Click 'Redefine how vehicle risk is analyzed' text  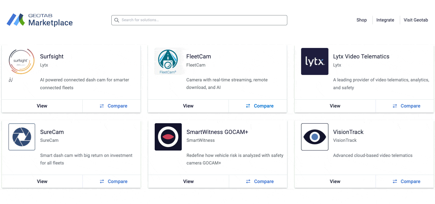pyautogui.click(x=235, y=159)
